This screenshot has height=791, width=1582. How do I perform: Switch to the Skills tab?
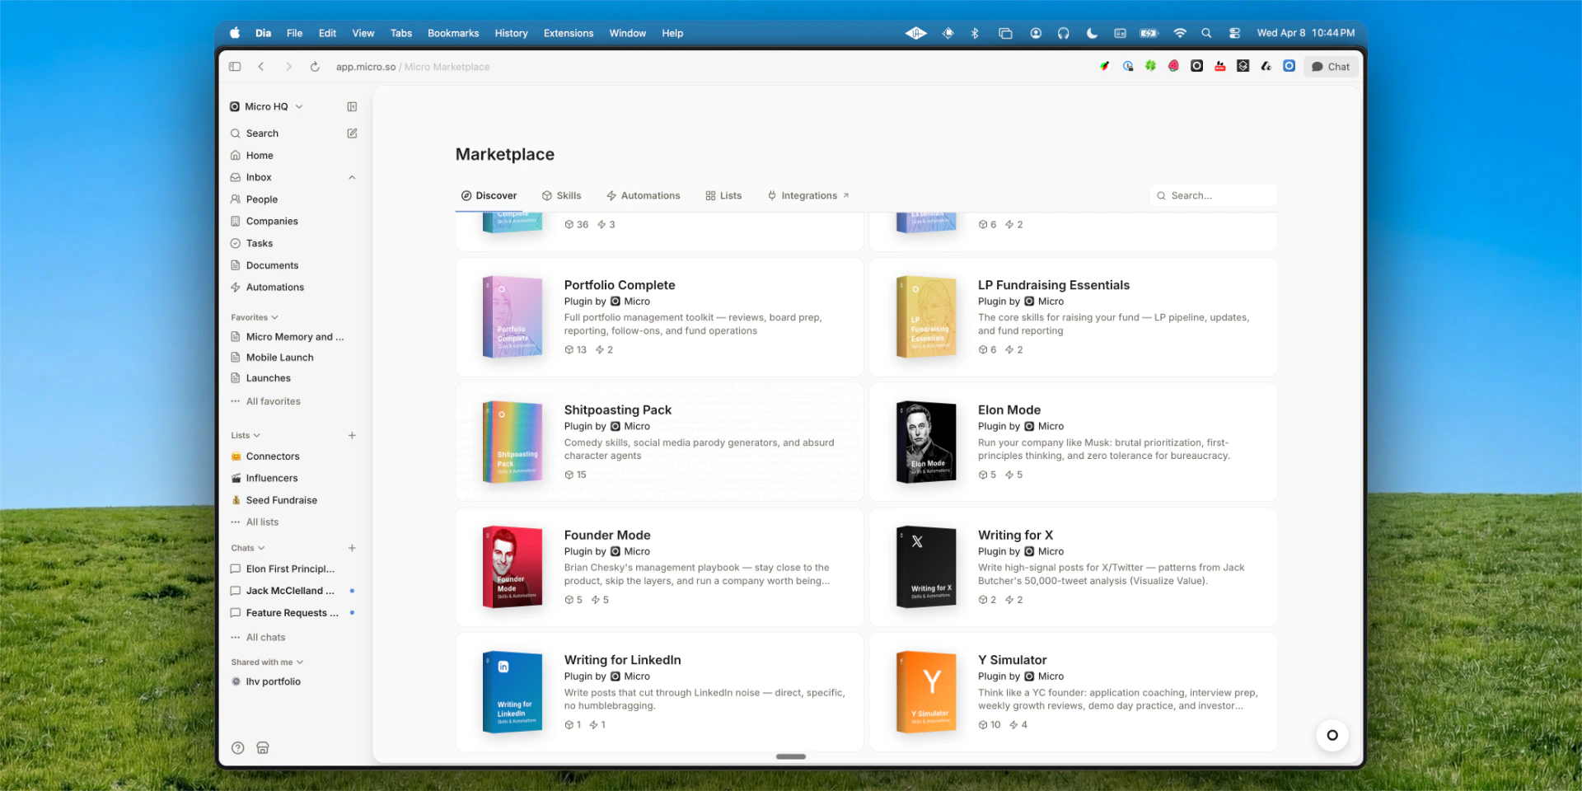(561, 195)
